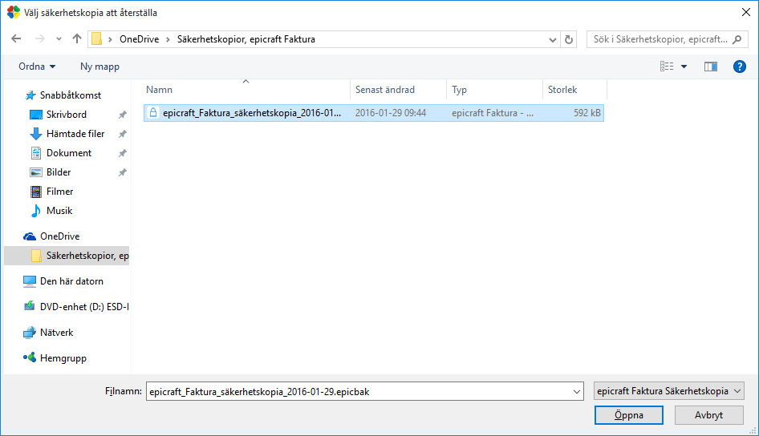Open recent locations dropdown arrow
Screen dimensions: 759x436
coord(59,39)
